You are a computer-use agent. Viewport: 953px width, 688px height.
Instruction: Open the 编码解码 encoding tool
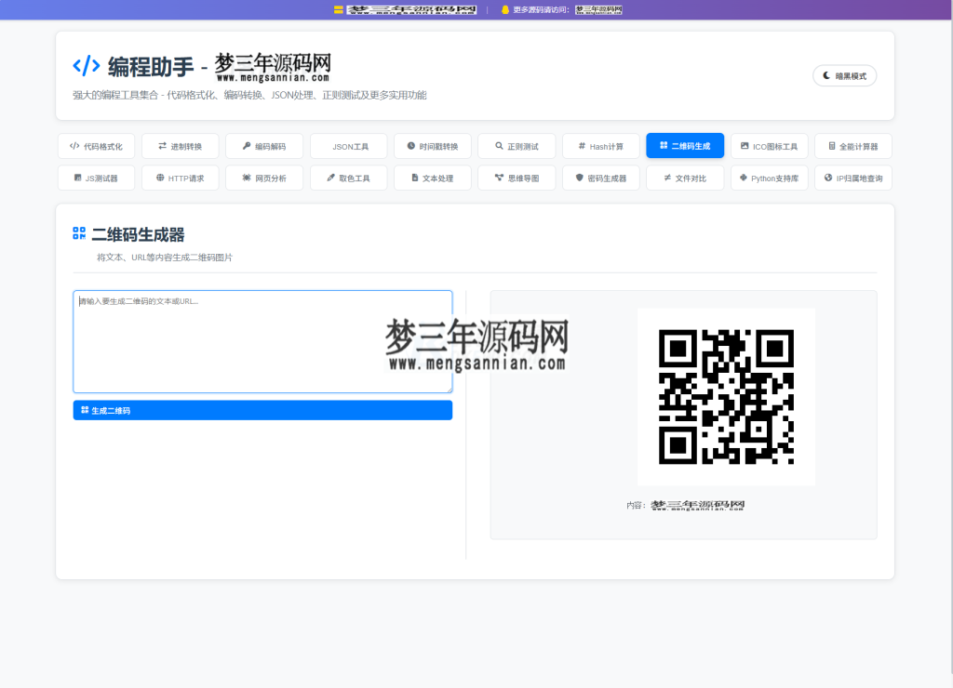pyautogui.click(x=264, y=145)
